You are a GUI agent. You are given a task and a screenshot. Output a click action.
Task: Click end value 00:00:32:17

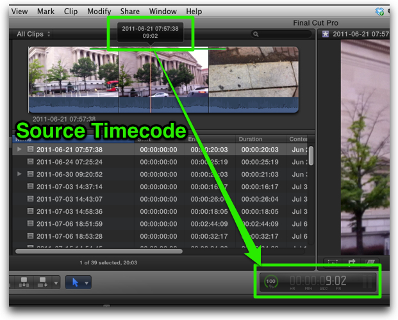pyautogui.click(x=209, y=236)
